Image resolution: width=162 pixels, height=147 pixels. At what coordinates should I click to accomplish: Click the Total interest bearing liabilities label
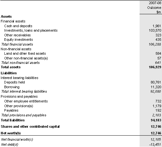point(24,91)
